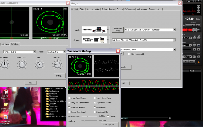The image size is (203, 127).
Task: Click the Timecodes input mode icon
Action: click(x=94, y=30)
